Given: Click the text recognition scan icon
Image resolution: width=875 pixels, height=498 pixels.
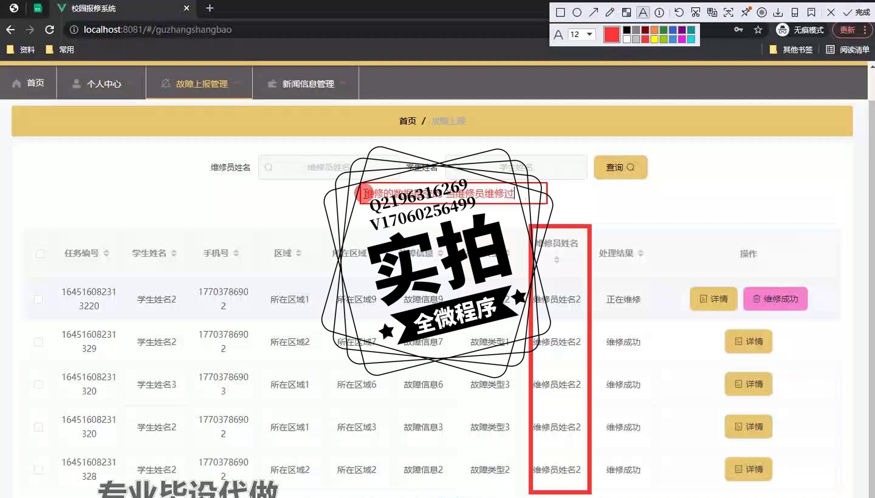Looking at the screenshot, I should tap(729, 12).
